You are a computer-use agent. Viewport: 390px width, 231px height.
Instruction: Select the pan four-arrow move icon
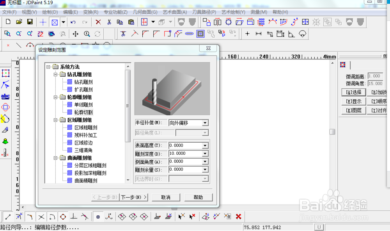coord(75,34)
